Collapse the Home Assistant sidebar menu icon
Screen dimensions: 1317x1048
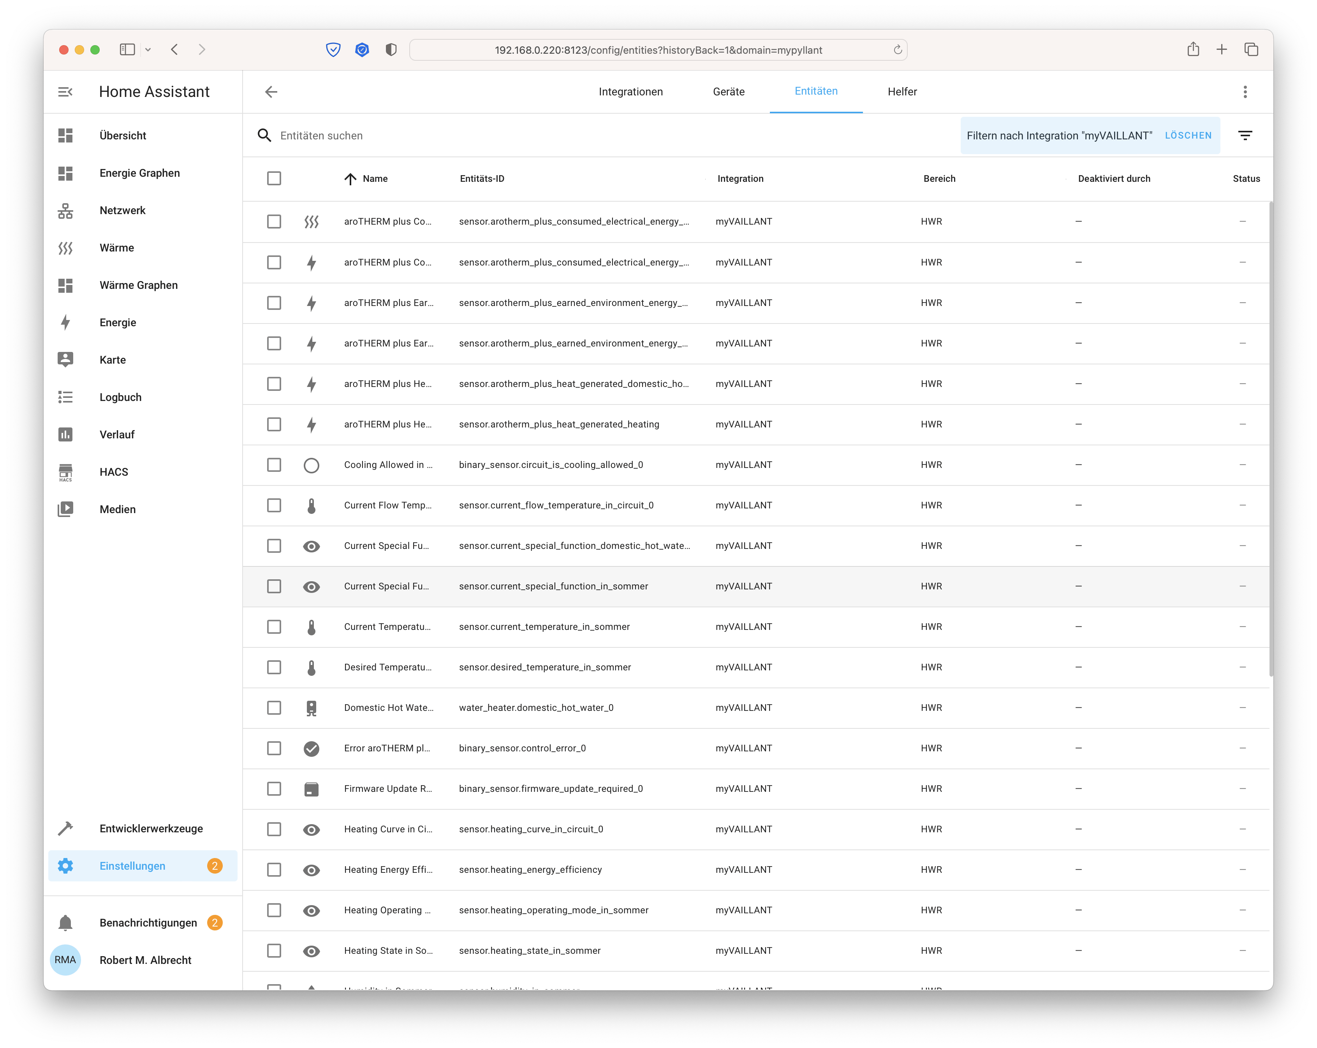pyautogui.click(x=65, y=91)
